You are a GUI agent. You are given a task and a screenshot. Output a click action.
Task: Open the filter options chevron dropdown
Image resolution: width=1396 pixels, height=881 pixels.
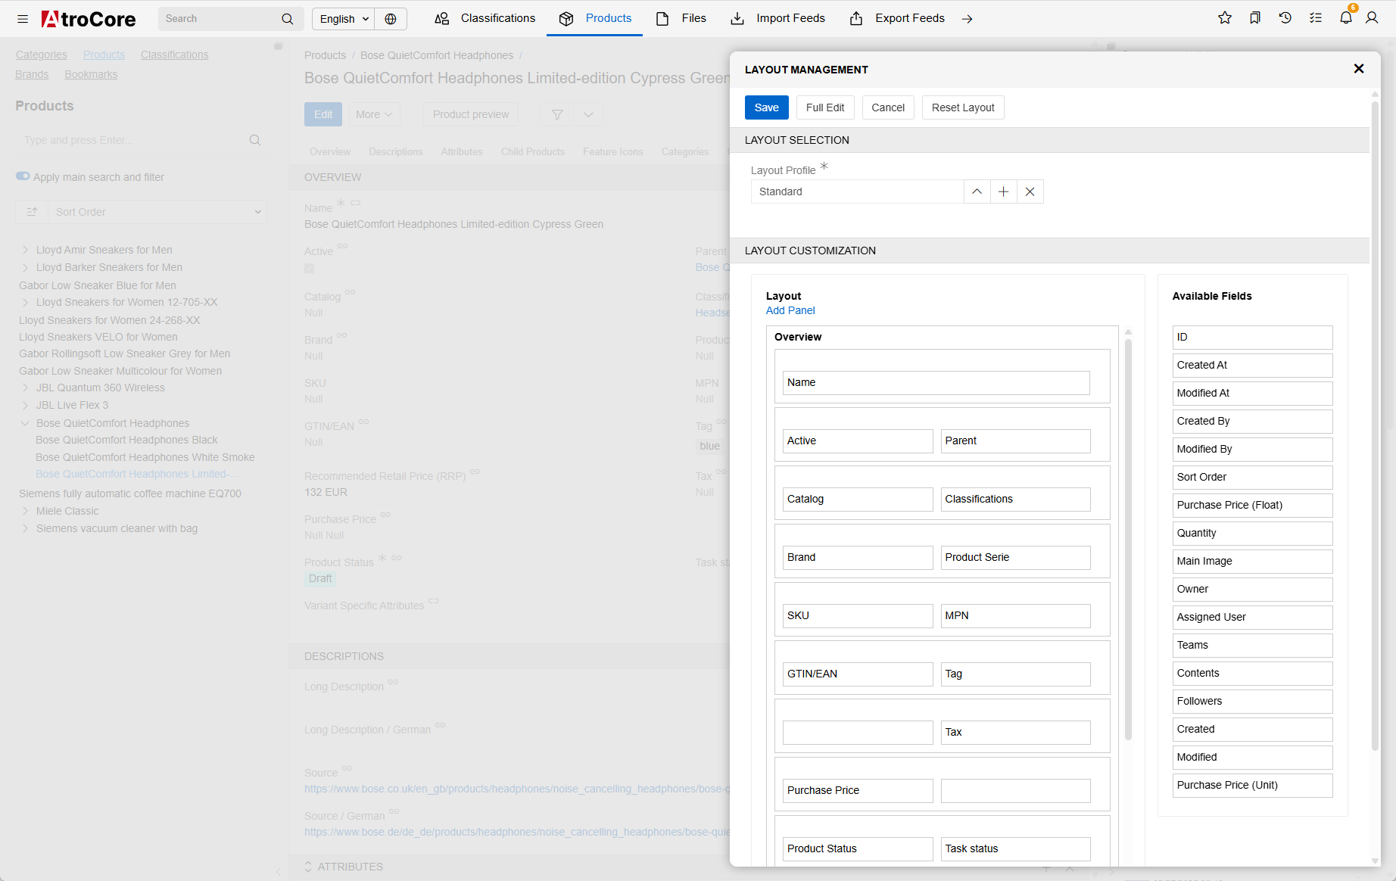(x=588, y=114)
